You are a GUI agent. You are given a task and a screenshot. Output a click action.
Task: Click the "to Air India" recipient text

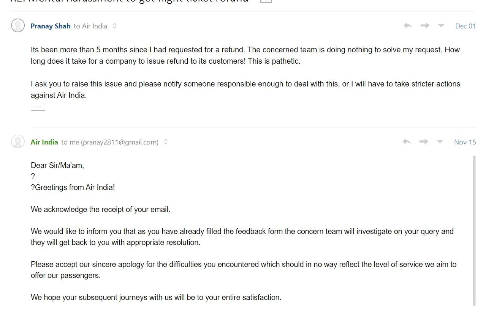pyautogui.click(x=90, y=26)
